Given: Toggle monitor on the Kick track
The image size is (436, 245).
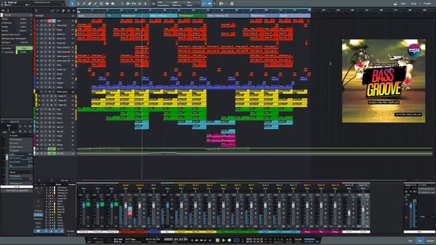Looking at the screenshot, I should pyautogui.click(x=54, y=21).
